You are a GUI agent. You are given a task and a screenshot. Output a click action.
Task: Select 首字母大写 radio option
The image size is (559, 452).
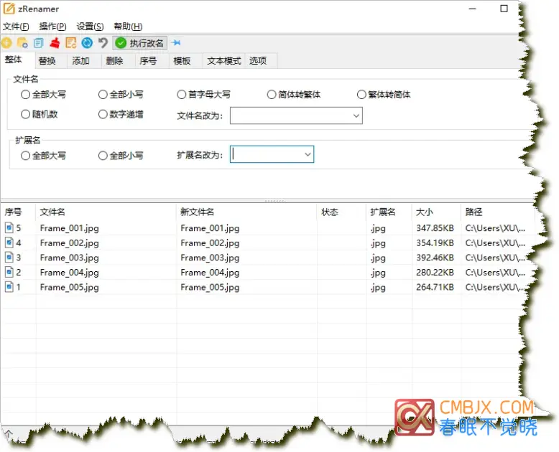[x=182, y=95]
